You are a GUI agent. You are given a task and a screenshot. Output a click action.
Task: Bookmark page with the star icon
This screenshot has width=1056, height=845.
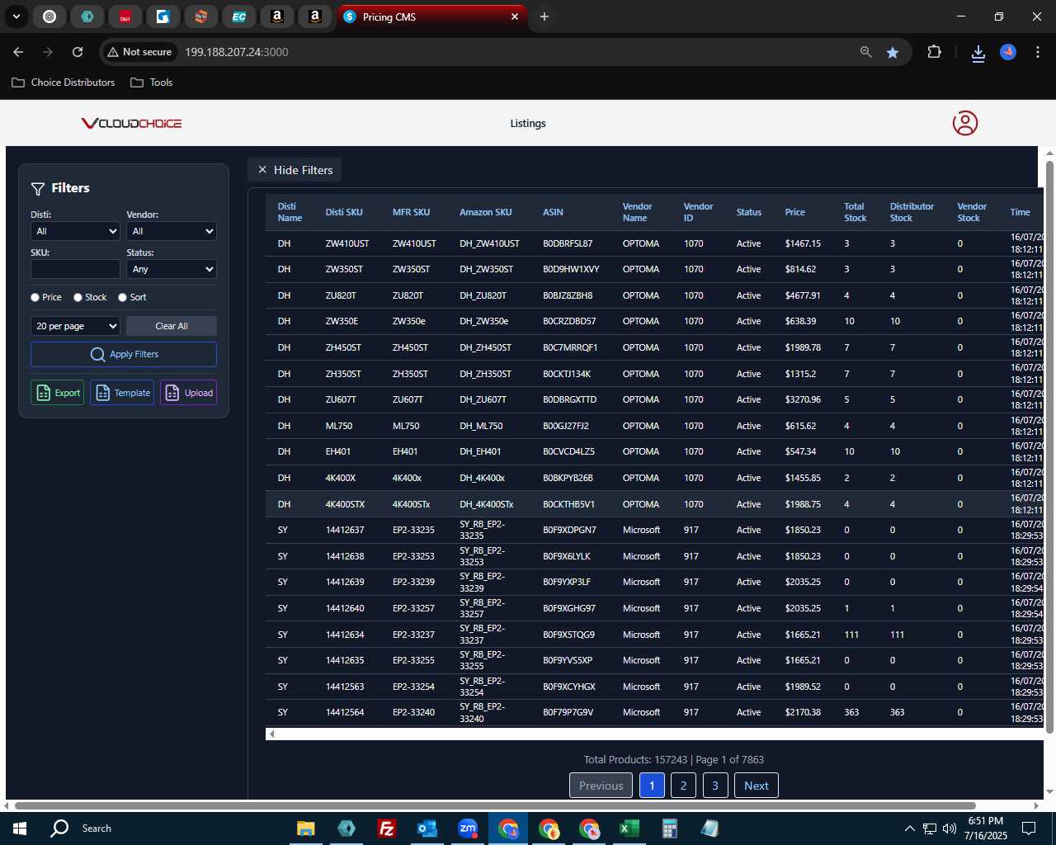click(893, 52)
